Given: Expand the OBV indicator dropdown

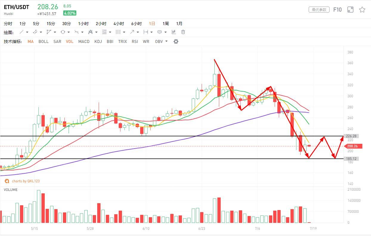Looking at the screenshot, I should click(x=166, y=41).
